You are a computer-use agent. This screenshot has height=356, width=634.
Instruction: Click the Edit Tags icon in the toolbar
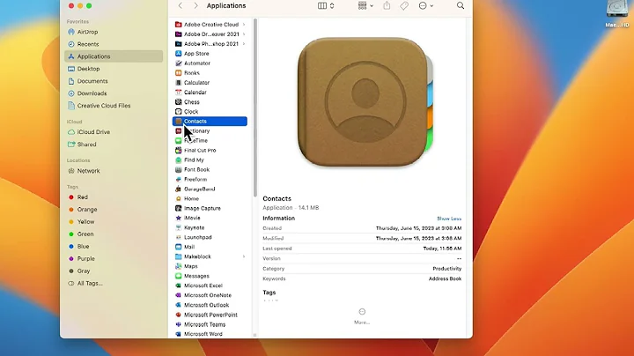404,5
